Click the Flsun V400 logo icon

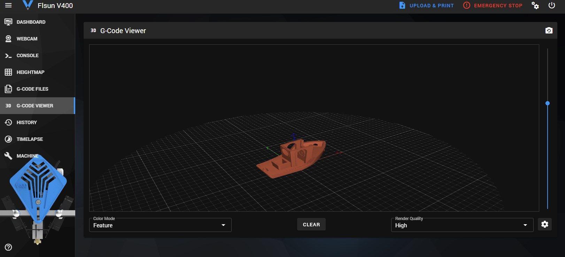click(28, 5)
